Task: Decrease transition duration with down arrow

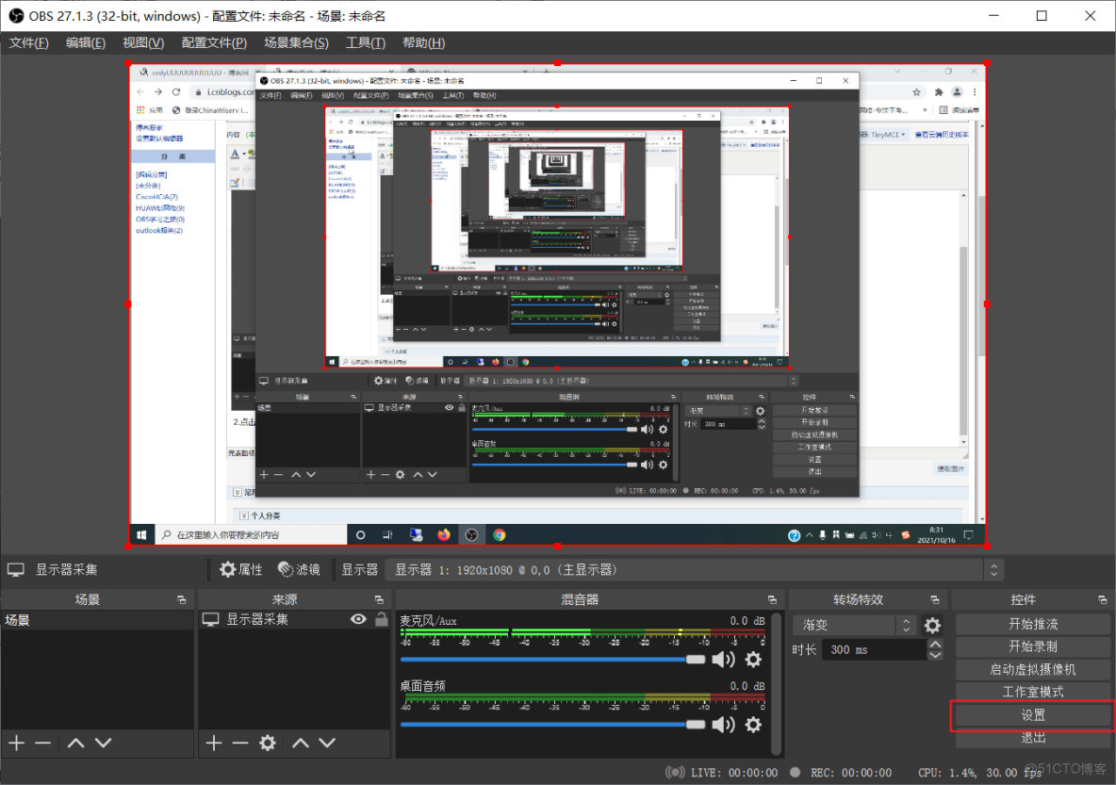Action: [935, 655]
